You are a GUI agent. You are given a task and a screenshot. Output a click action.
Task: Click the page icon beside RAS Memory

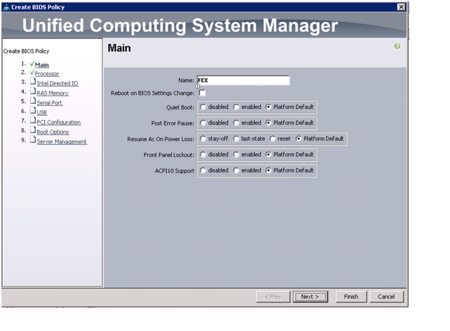pyautogui.click(x=33, y=91)
